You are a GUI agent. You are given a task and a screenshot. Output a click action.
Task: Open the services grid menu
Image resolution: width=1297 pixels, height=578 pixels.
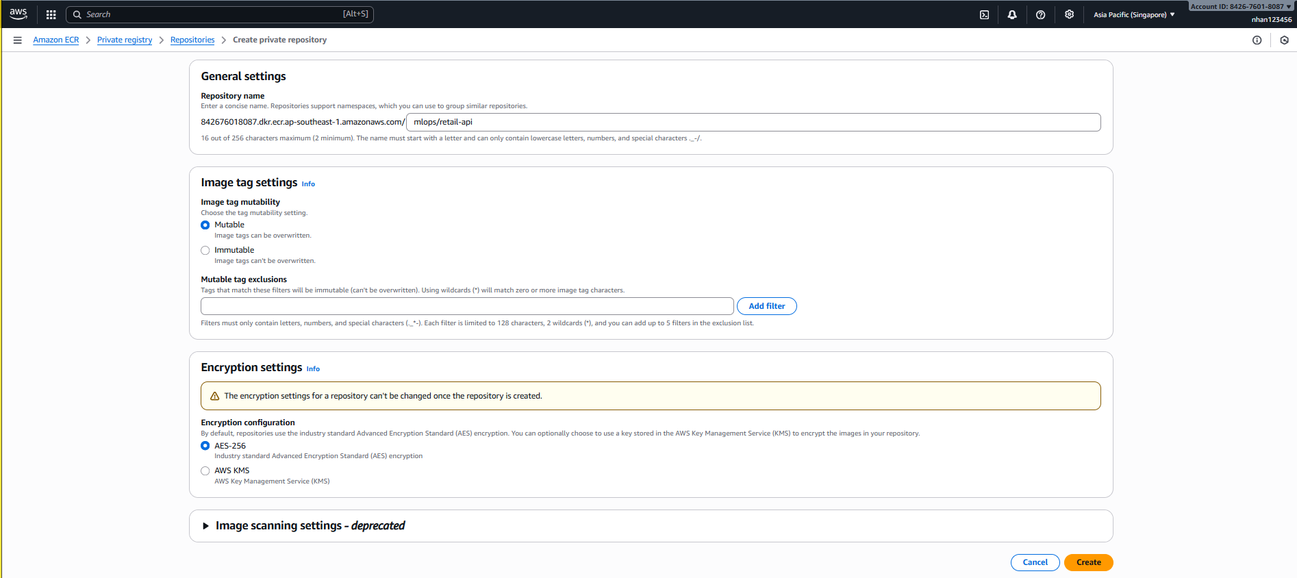point(51,14)
